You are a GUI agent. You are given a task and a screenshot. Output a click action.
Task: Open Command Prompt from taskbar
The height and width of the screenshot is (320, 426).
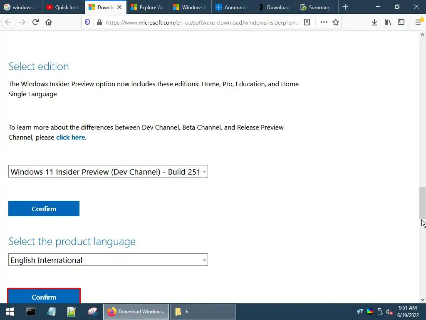pos(31,312)
